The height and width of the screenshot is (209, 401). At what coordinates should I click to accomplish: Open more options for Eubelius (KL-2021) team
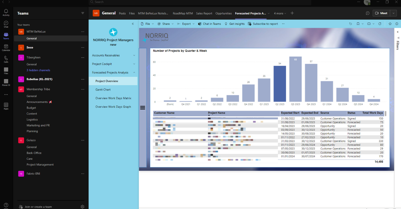[83, 79]
